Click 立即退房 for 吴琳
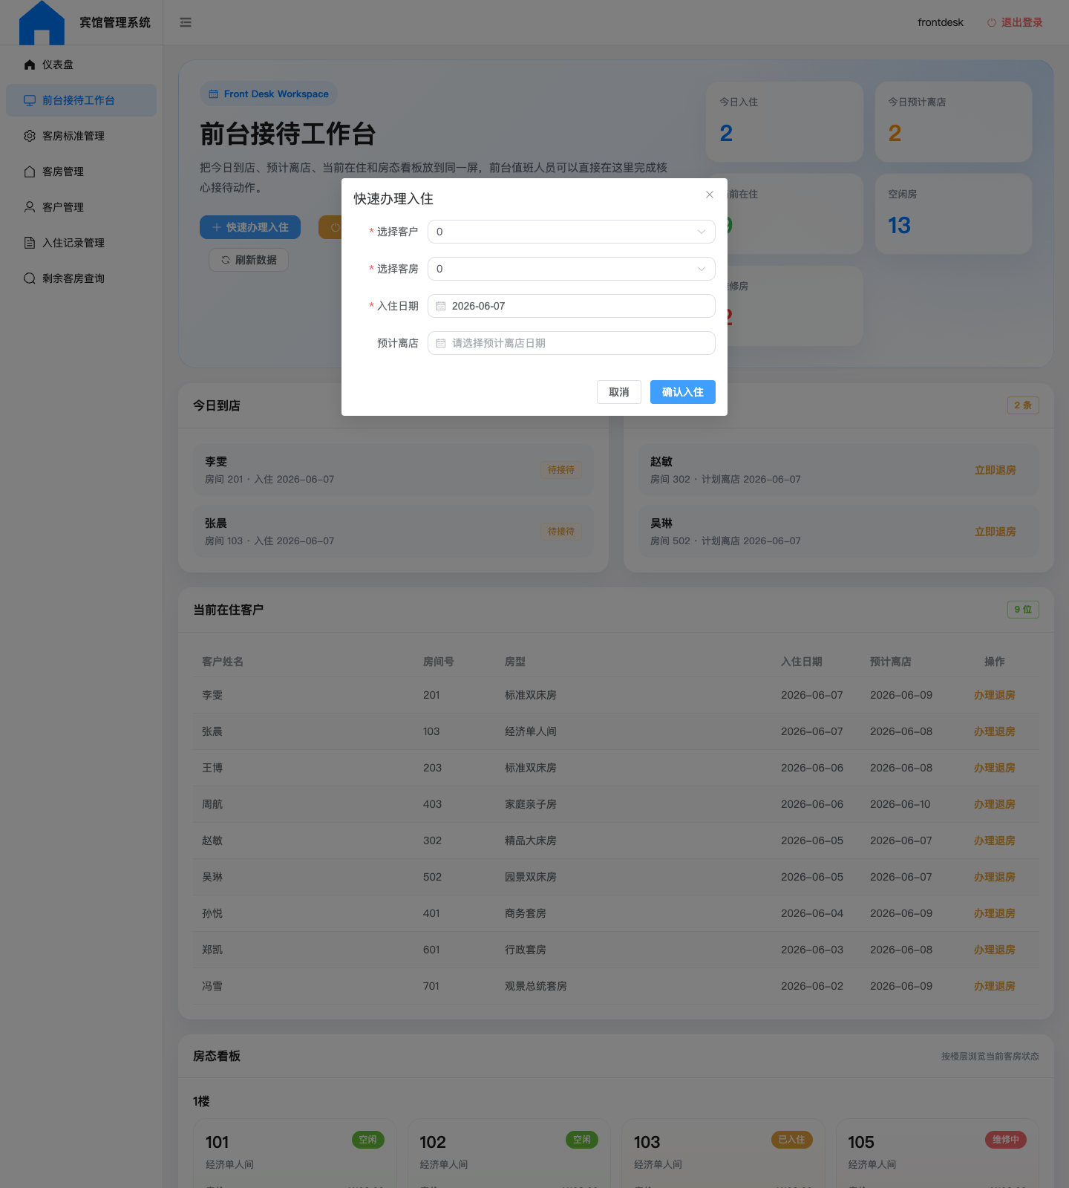The width and height of the screenshot is (1069, 1188). click(x=995, y=532)
